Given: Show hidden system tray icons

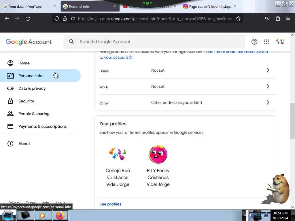Looking at the screenshot, I should pos(245,216).
